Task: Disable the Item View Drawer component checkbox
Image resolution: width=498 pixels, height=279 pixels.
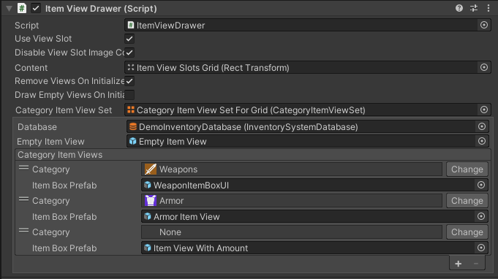Action: [36, 8]
